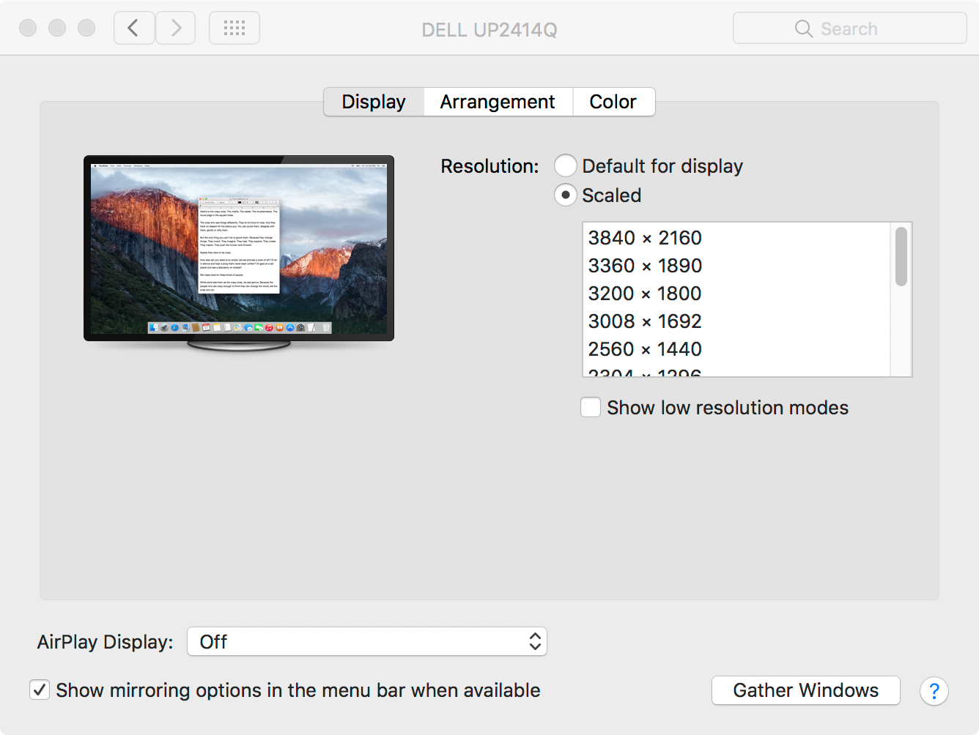This screenshot has width=979, height=735.
Task: Click the AirPlay dropdown stepper arrows
Action: 535,641
